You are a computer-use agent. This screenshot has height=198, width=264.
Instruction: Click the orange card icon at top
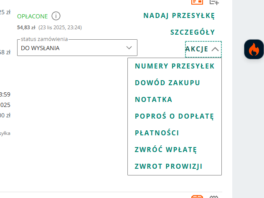(197, 2)
